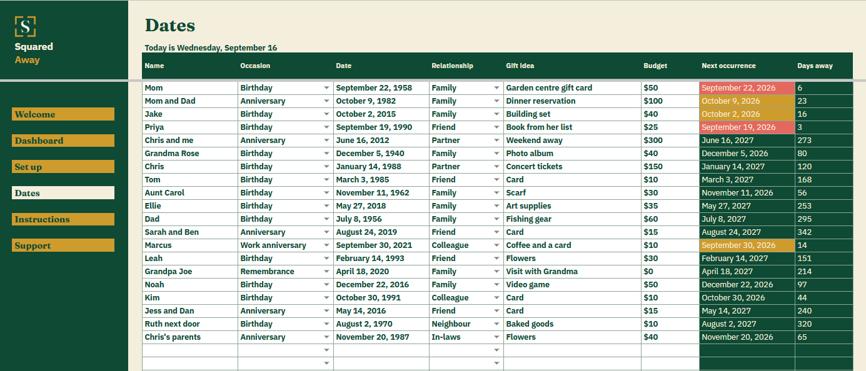This screenshot has width=866, height=371.
Task: Open Relationship dropdown in first empty row
Action: [496, 350]
